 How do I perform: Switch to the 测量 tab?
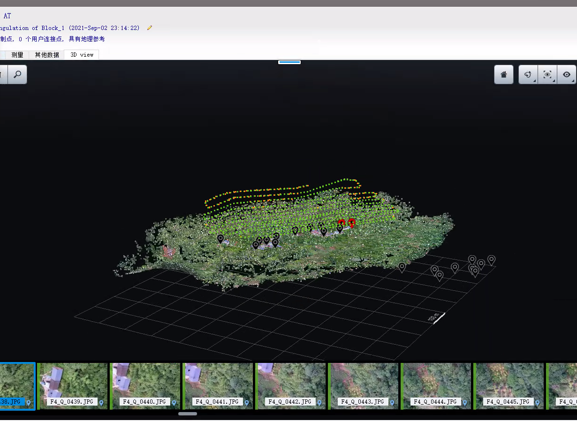pos(17,55)
